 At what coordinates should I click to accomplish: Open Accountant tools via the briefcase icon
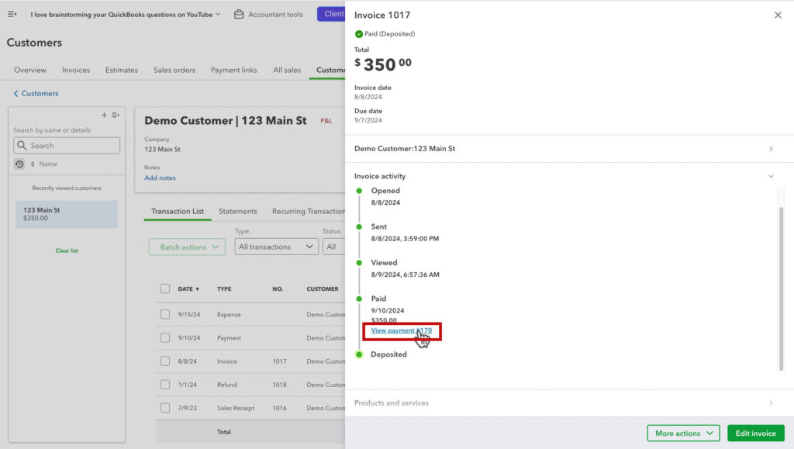pyautogui.click(x=238, y=13)
